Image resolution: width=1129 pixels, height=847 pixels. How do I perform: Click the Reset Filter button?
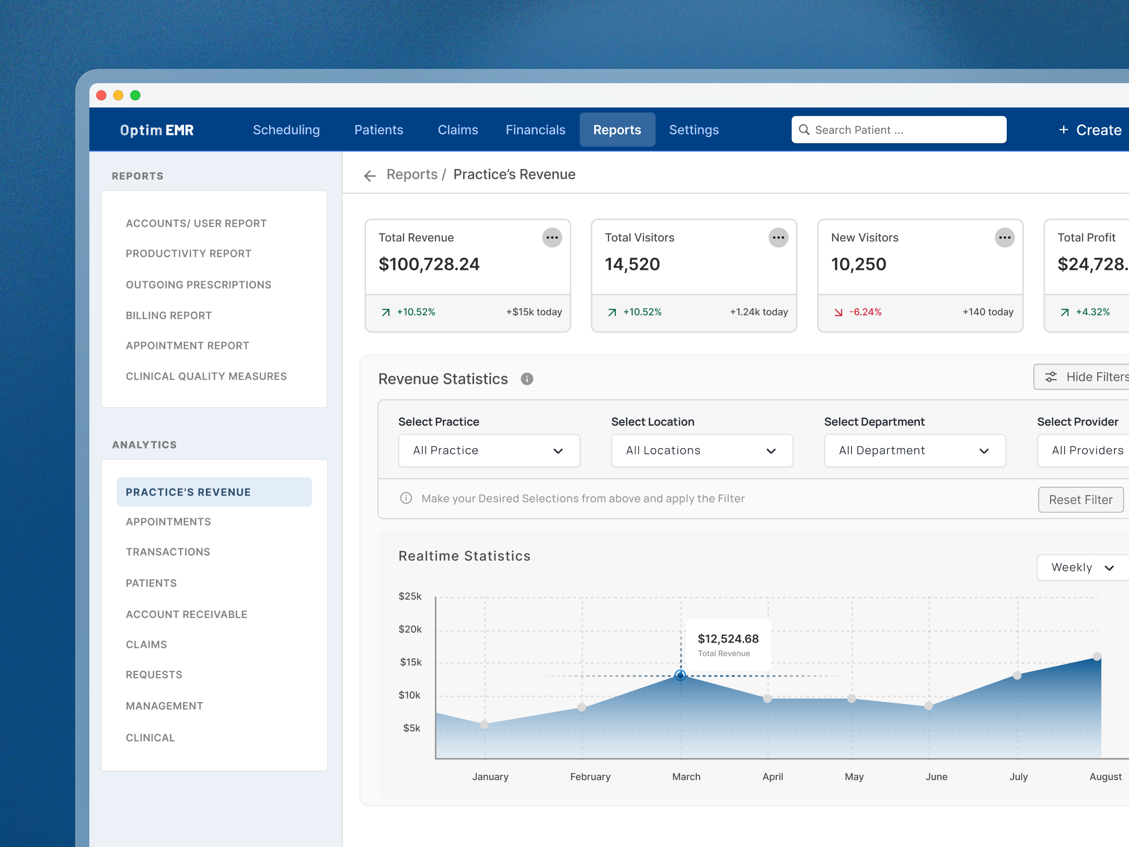click(x=1081, y=499)
